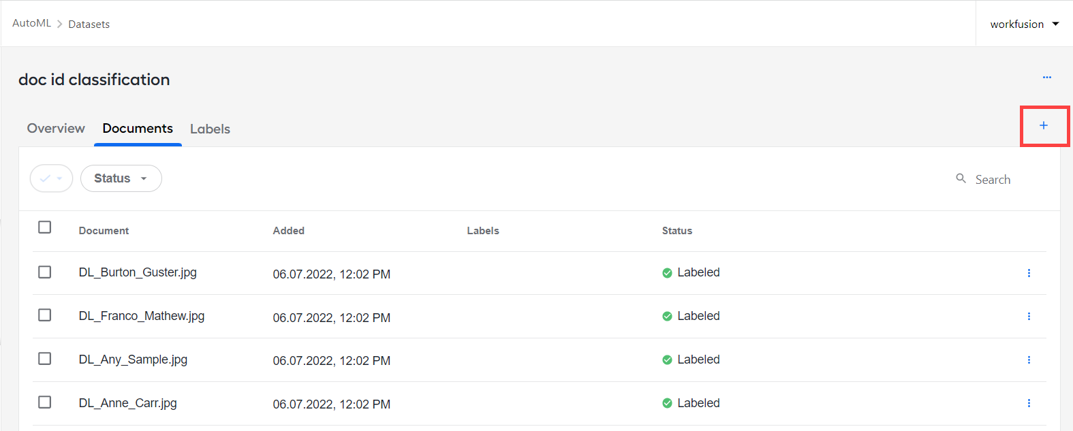Expand the Status filter dropdown
The height and width of the screenshot is (431, 1073).
[121, 178]
